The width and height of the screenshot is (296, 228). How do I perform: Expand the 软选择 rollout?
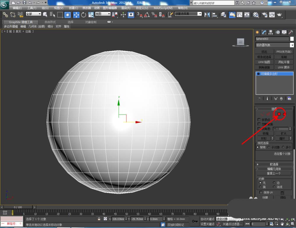click(274, 164)
